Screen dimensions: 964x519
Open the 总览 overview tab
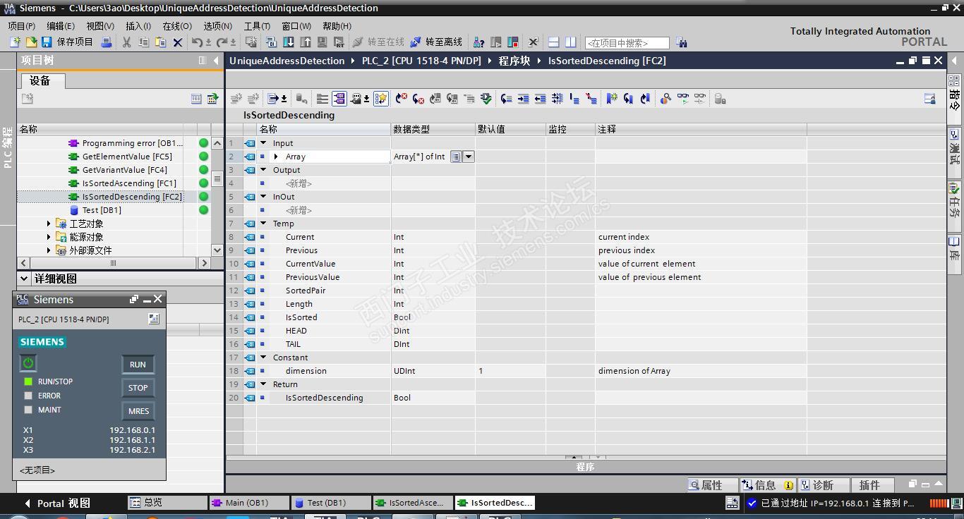point(167,503)
